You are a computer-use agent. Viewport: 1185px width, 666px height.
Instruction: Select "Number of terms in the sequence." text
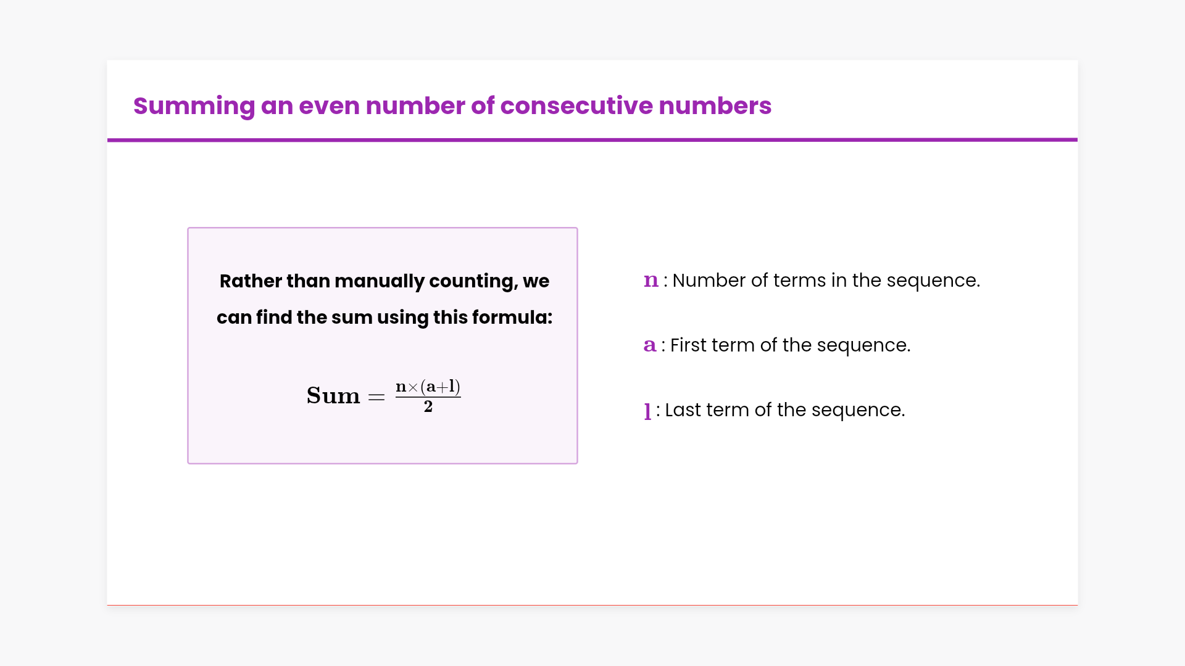(x=826, y=281)
